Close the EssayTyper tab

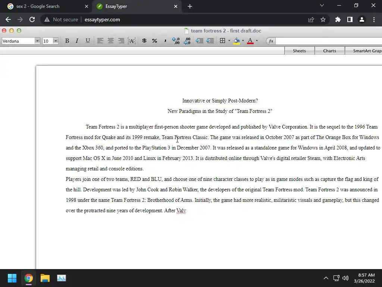click(x=176, y=6)
